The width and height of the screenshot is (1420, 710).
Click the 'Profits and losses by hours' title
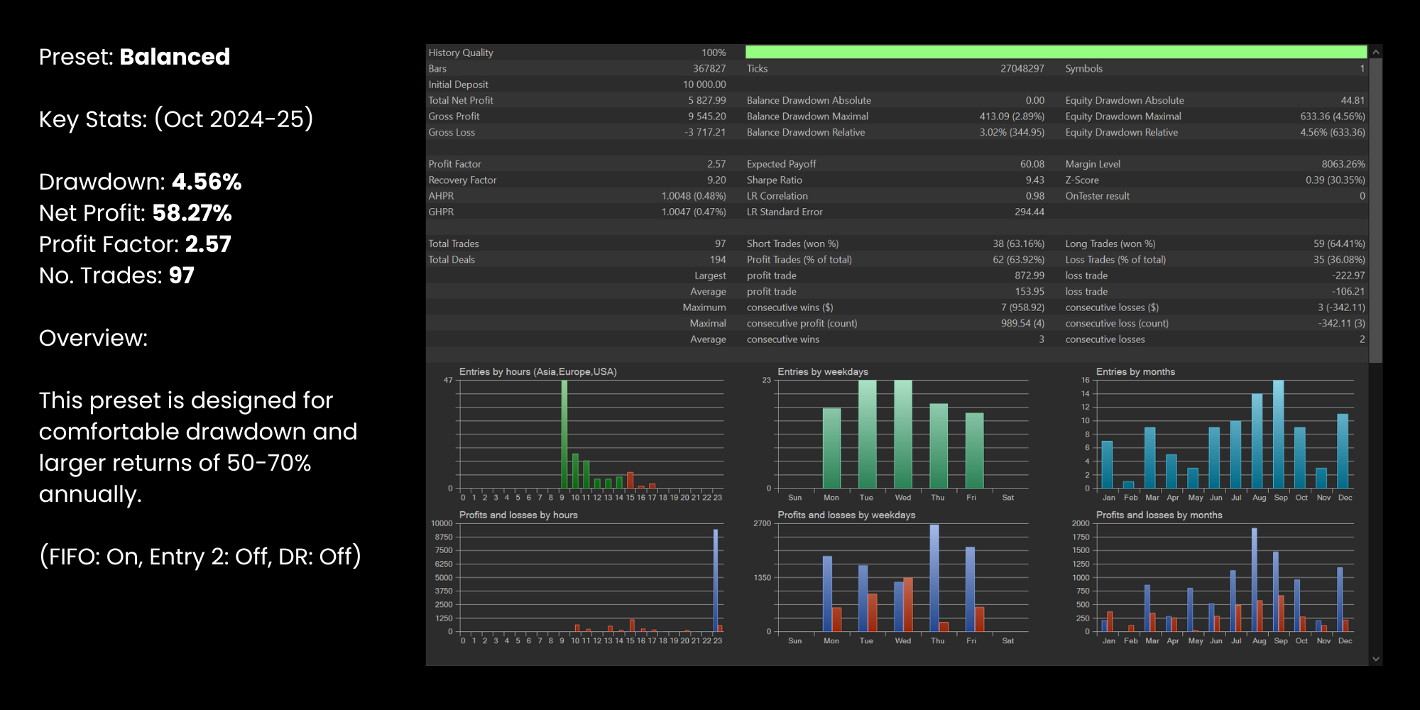pyautogui.click(x=518, y=515)
